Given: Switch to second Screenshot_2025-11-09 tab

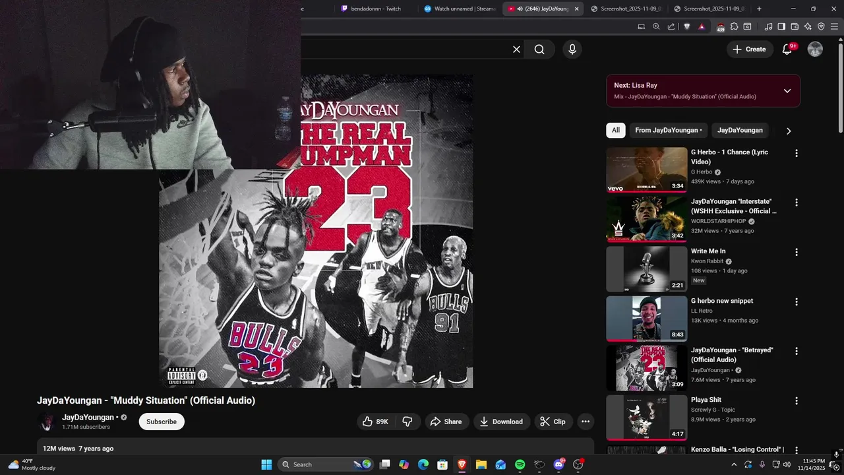Looking at the screenshot, I should point(709,9).
